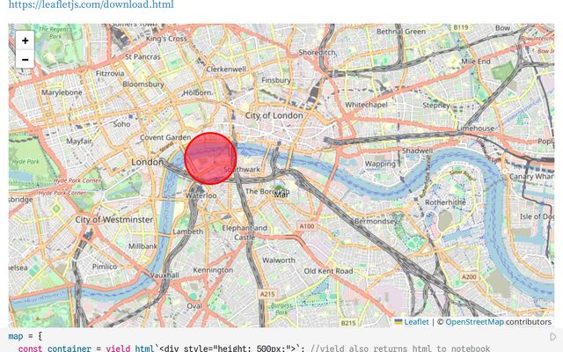Click the Bethnal Green label
This screenshot has width=563, height=352.
click(x=401, y=32)
